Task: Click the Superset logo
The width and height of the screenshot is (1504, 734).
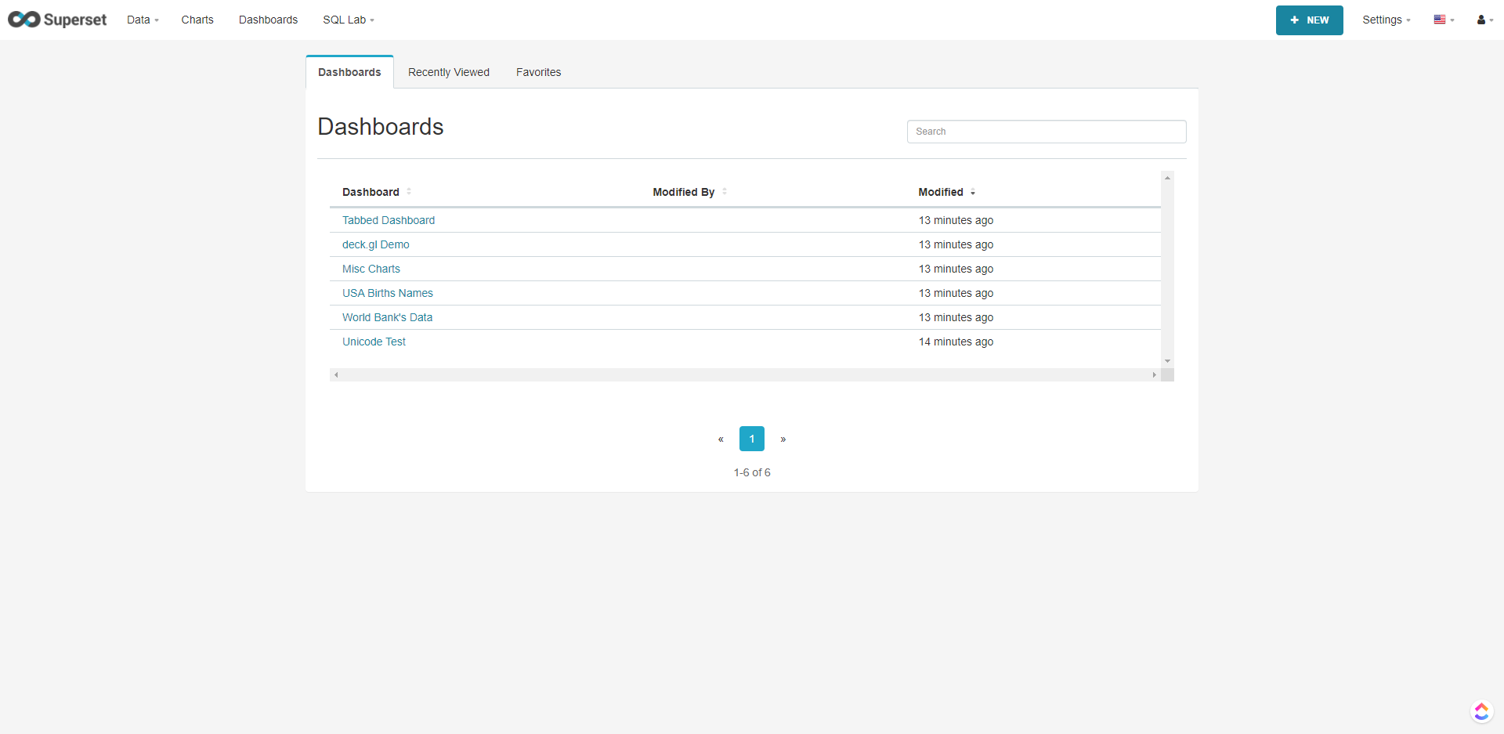Action: click(57, 20)
